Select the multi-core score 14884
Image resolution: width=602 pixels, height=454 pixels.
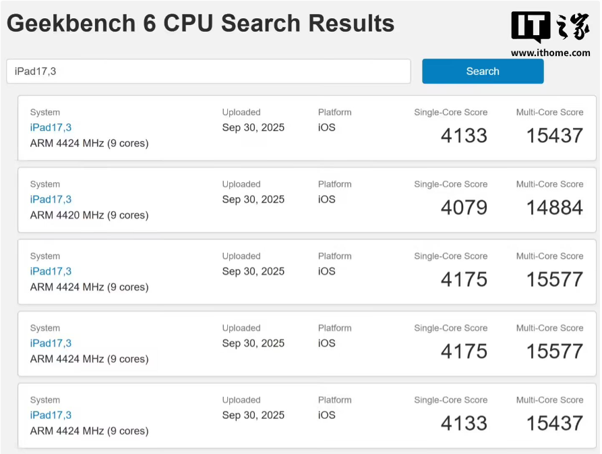pos(554,208)
